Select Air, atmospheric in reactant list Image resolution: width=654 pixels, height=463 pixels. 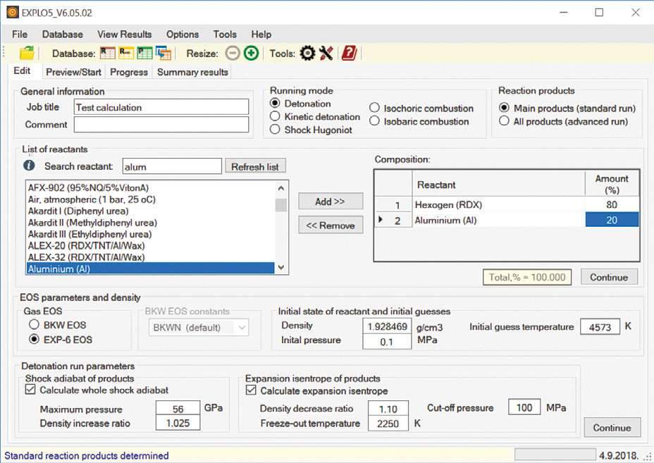click(x=150, y=199)
